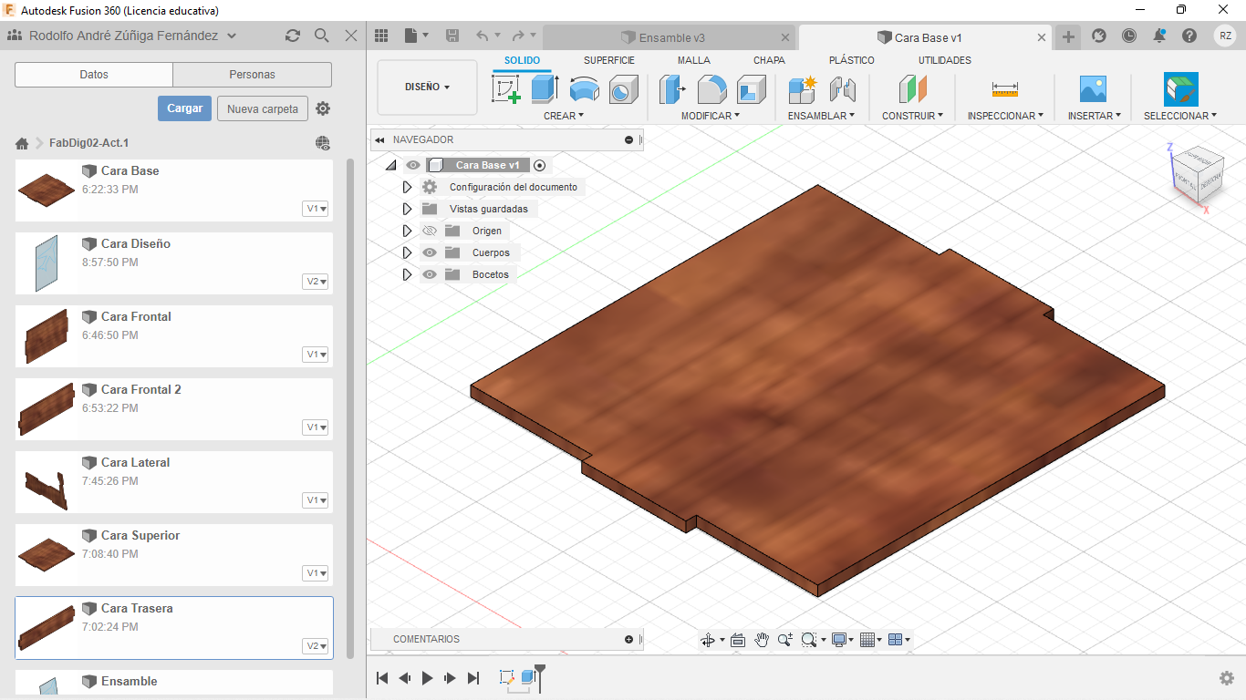
Task: Toggle visibility of the Bocetos folder
Action: [x=430, y=274]
